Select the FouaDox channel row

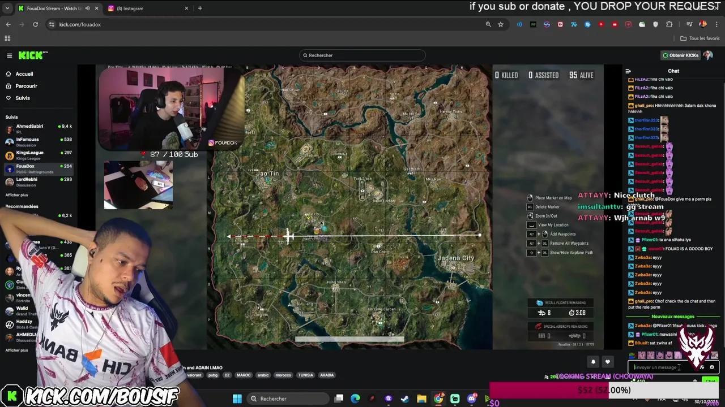pyautogui.click(x=39, y=168)
